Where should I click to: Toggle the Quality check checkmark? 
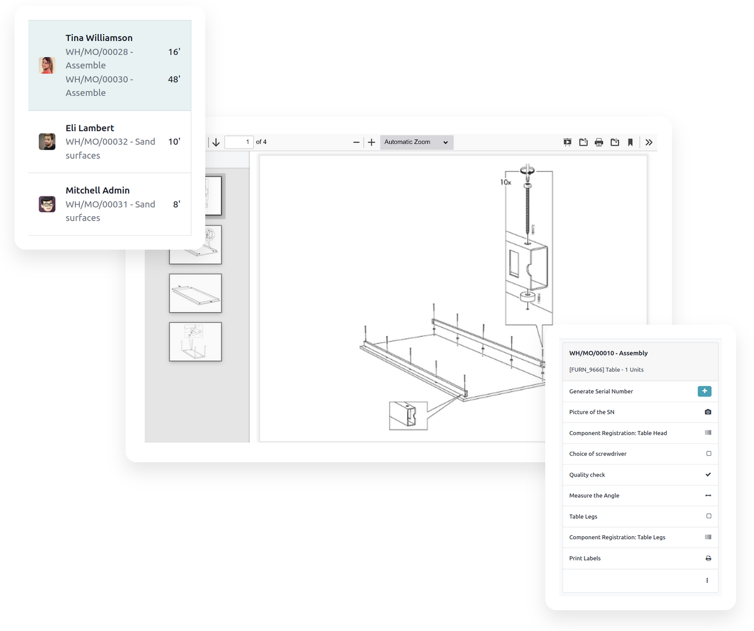pos(708,474)
